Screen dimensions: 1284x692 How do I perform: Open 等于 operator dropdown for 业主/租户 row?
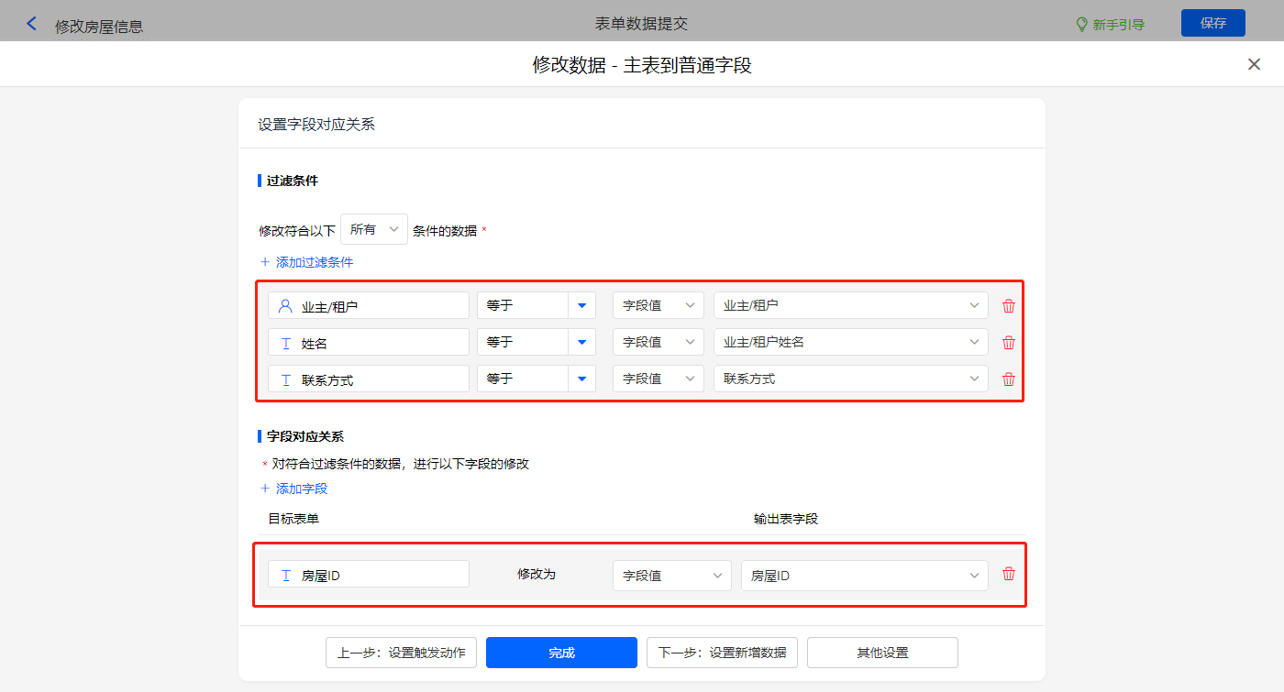pos(581,305)
